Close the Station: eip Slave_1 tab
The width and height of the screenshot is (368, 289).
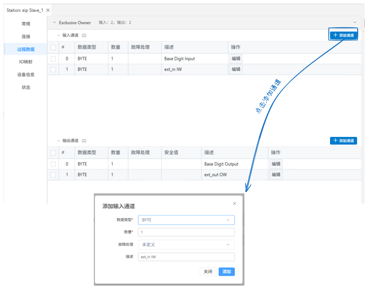(48, 10)
